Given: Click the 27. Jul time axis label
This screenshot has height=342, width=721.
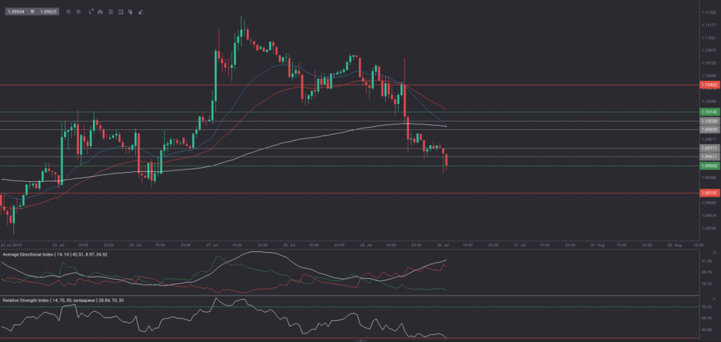Looking at the screenshot, I should (213, 245).
